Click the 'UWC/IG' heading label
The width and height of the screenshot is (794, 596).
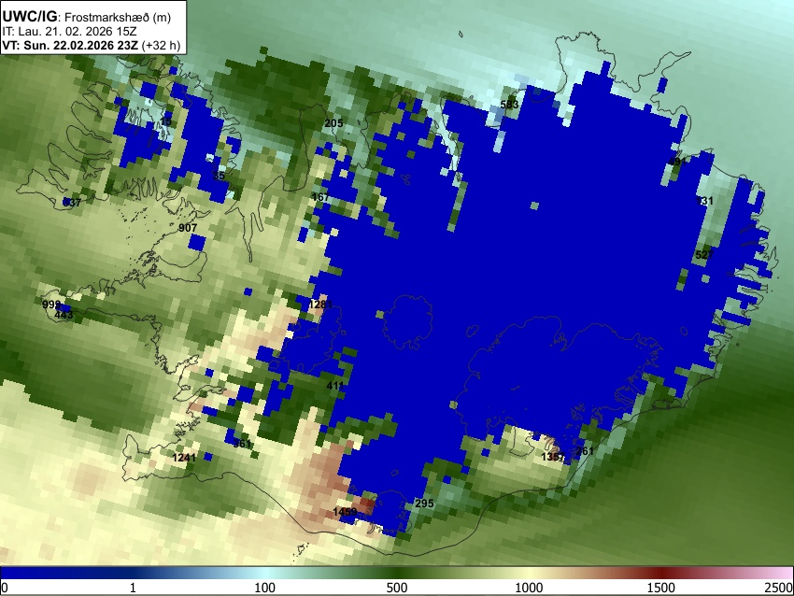pyautogui.click(x=29, y=17)
